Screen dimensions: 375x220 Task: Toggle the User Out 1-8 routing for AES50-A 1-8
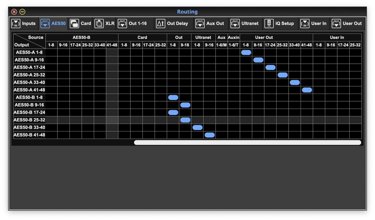246,52
